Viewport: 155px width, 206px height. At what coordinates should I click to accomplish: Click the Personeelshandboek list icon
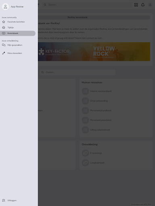click(x=85, y=111)
